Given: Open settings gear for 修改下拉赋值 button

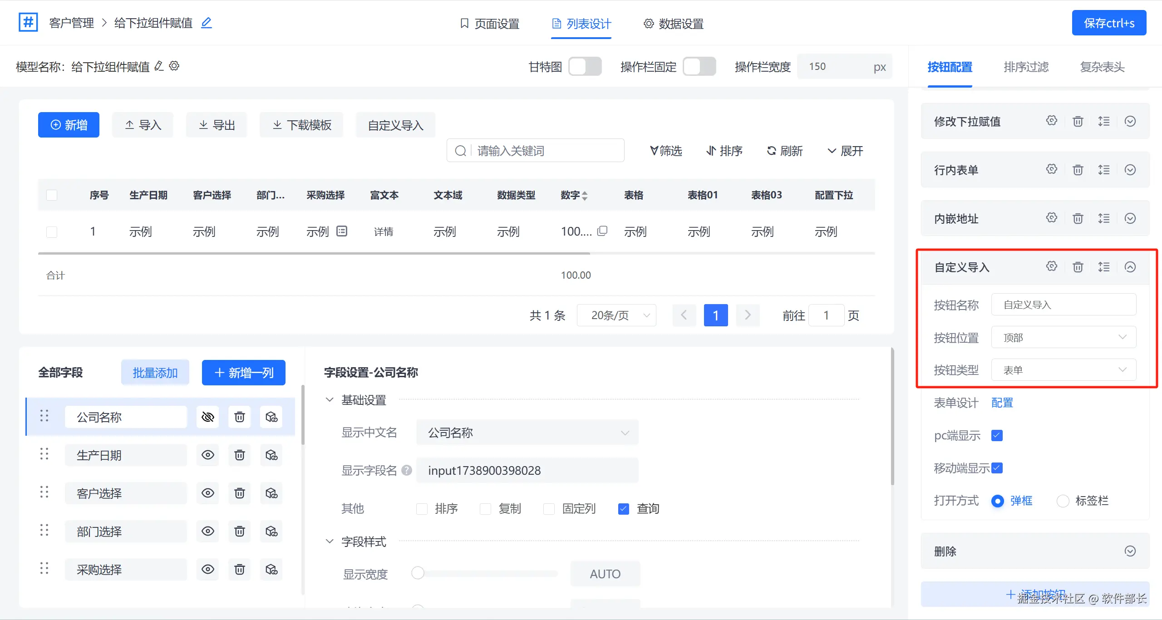Looking at the screenshot, I should (1052, 121).
